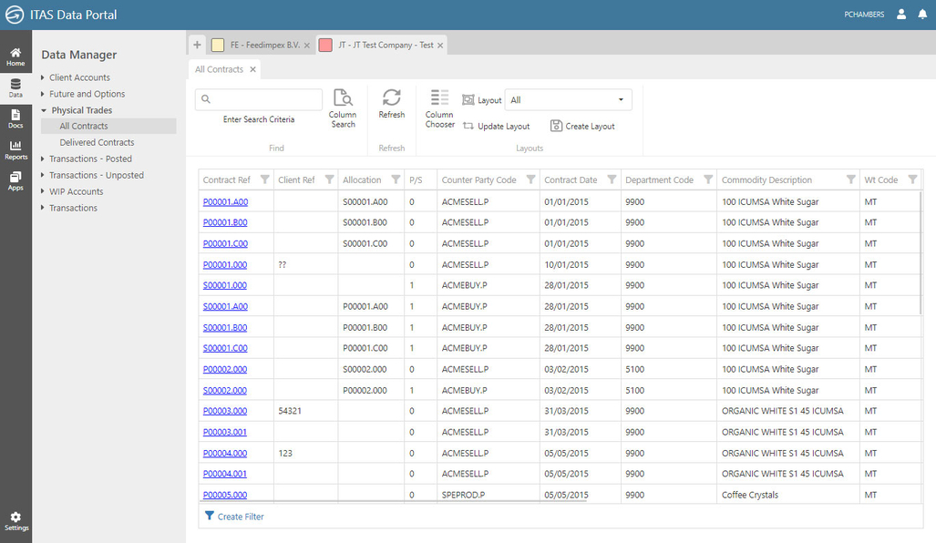The image size is (936, 543).
Task: Open contract link S00002.000
Action: pyautogui.click(x=224, y=390)
